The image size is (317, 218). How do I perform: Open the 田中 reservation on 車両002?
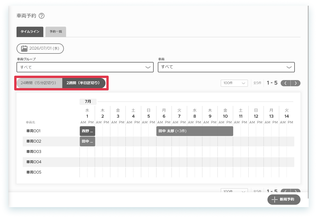tap(87, 142)
